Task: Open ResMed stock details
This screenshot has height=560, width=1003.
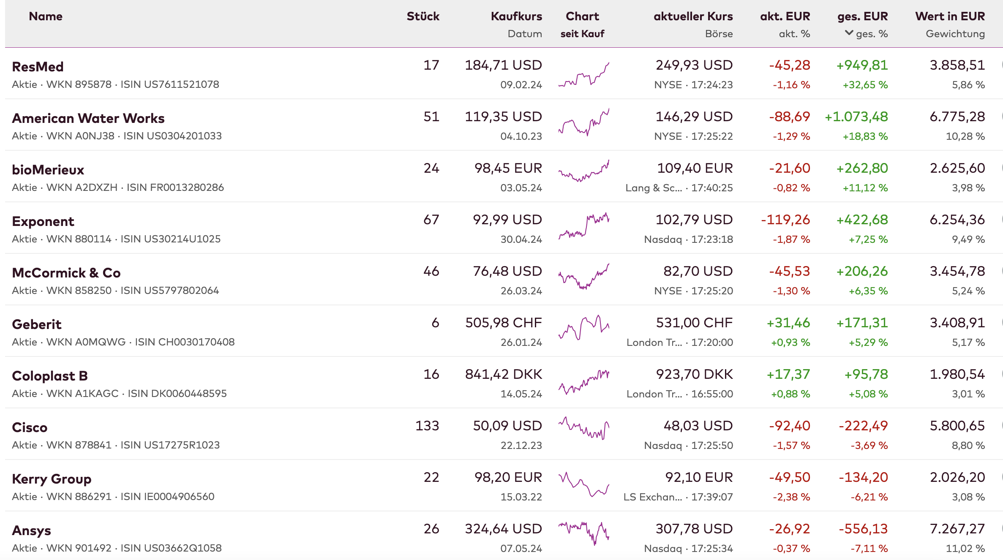Action: (38, 66)
